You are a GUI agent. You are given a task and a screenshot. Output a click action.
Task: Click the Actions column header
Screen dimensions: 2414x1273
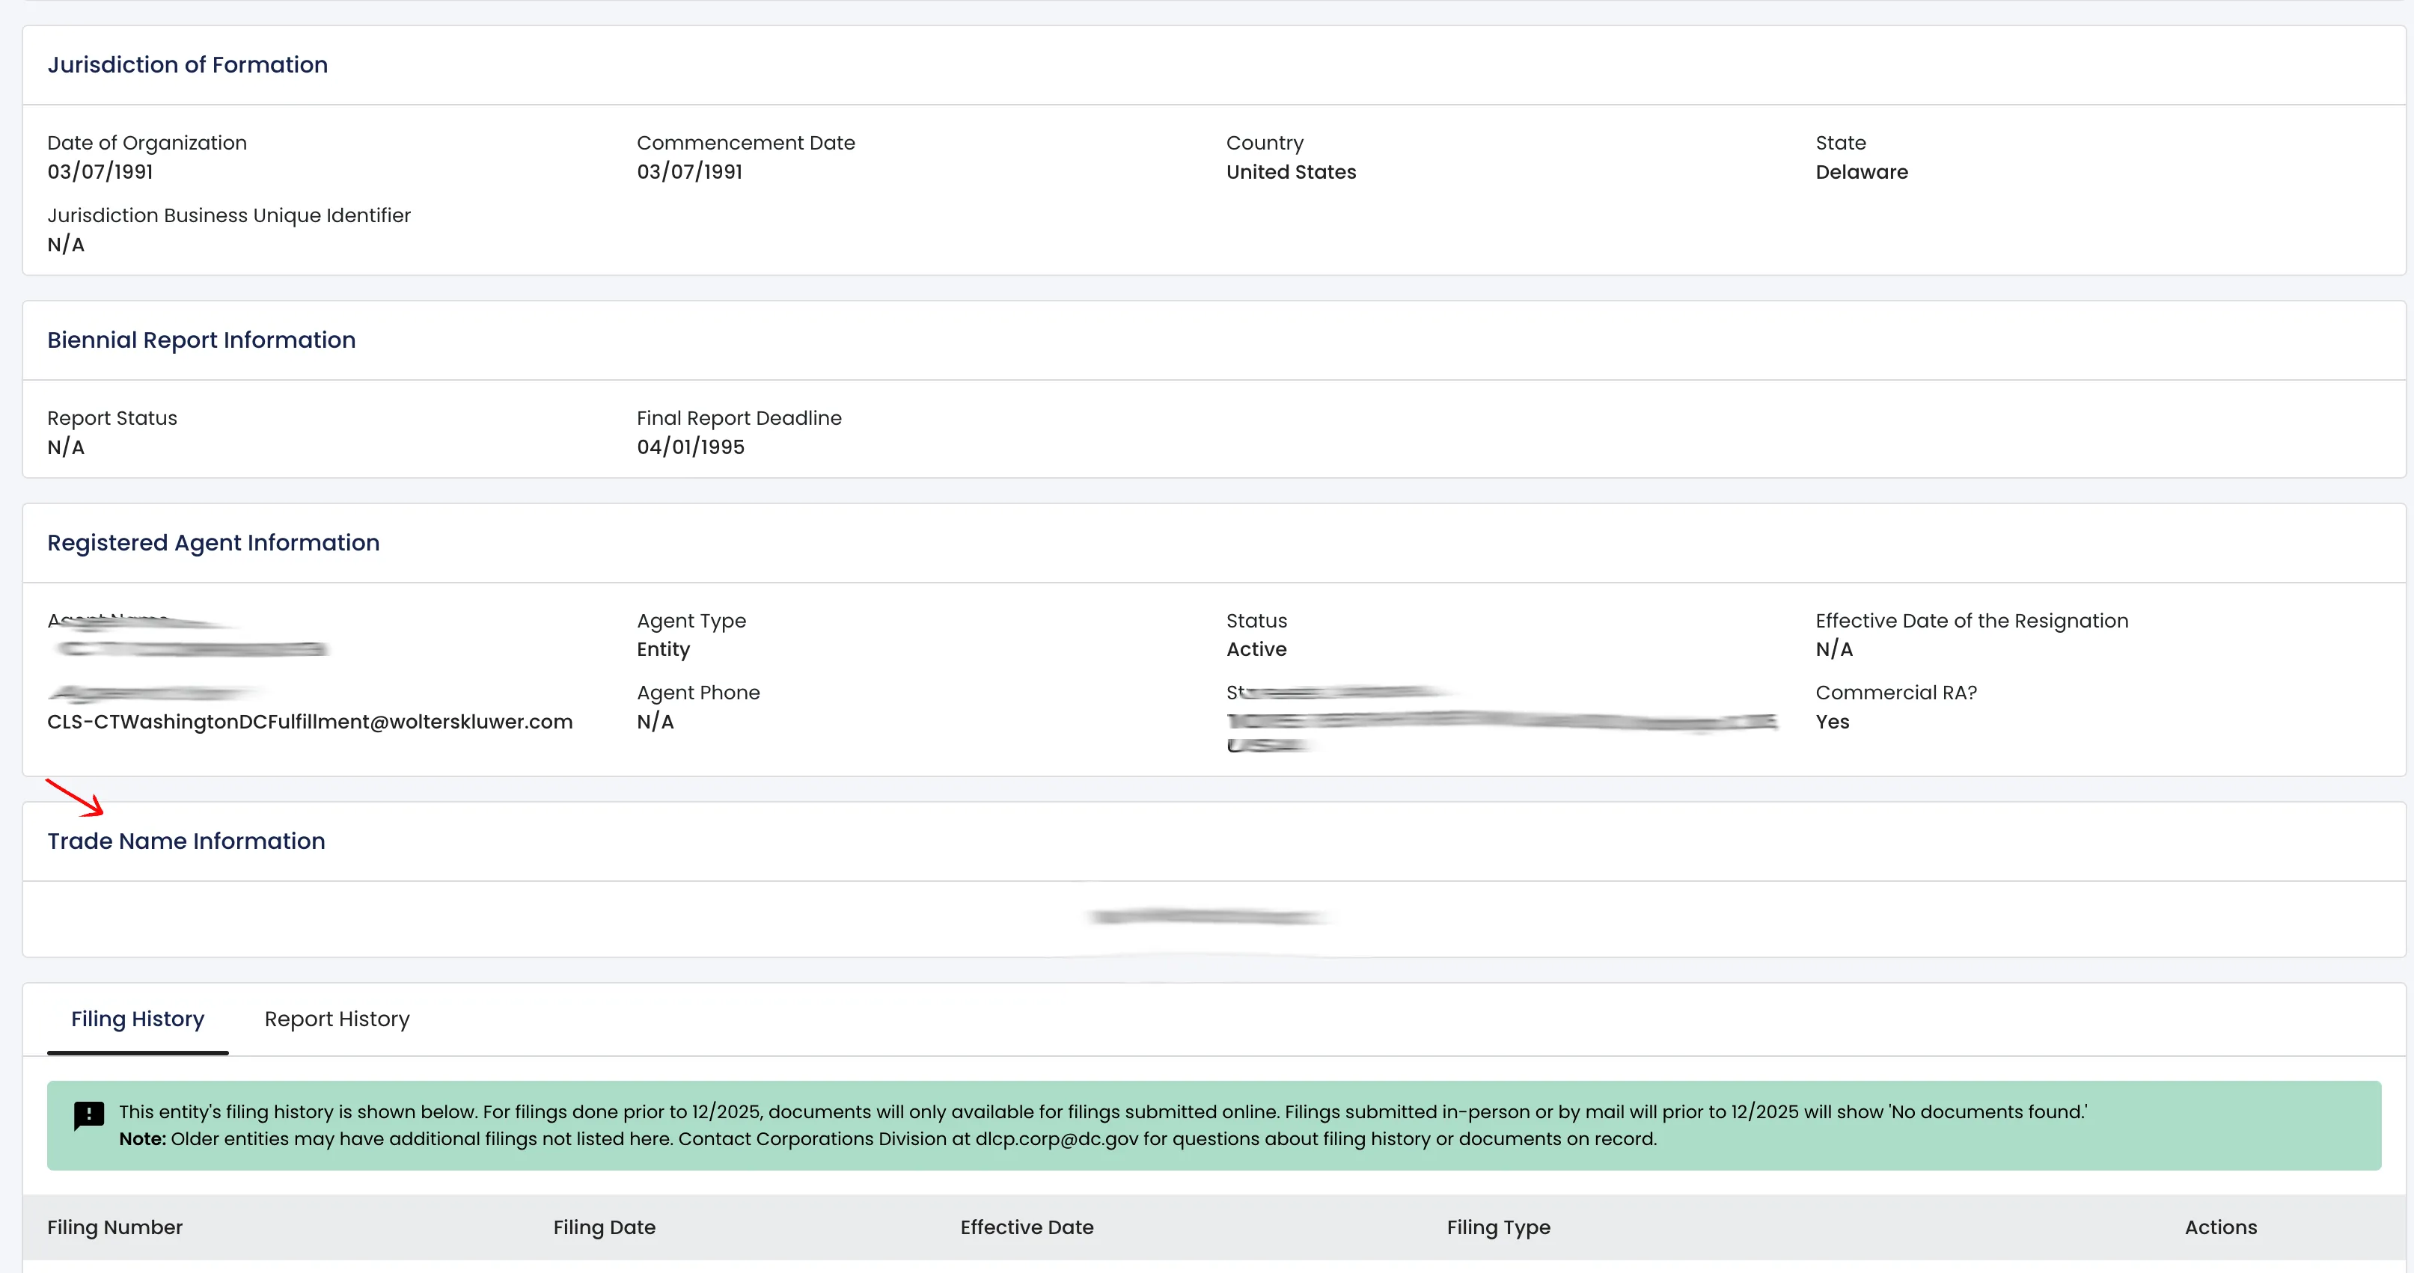2221,1228
